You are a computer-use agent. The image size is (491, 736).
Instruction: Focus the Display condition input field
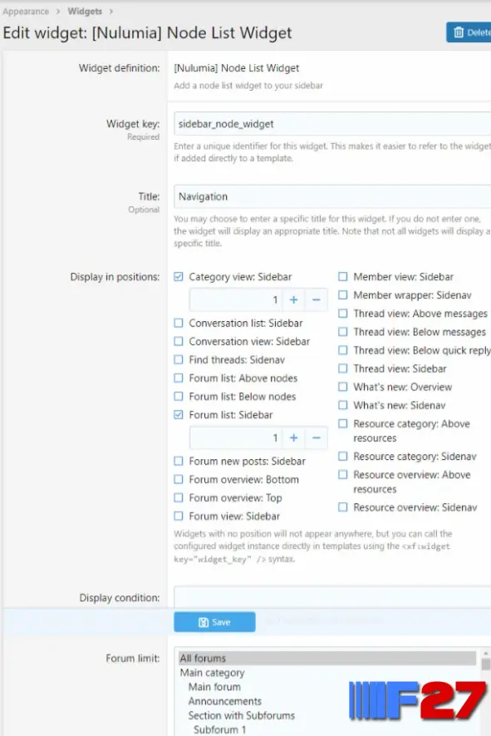332,597
